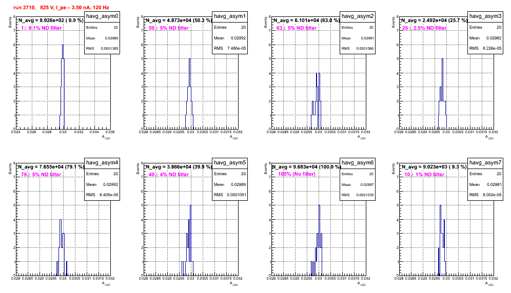The width and height of the screenshot is (511, 293).
Task: Select the havg_asym1 stats box title
Action: click(x=230, y=16)
